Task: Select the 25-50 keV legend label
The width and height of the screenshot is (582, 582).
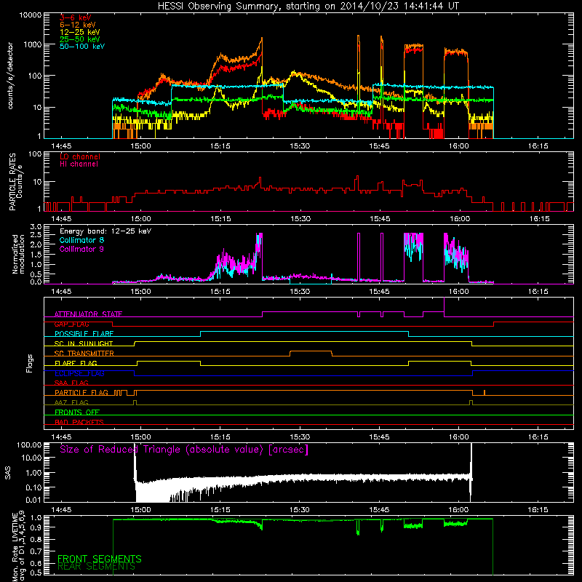Action: 80,39
